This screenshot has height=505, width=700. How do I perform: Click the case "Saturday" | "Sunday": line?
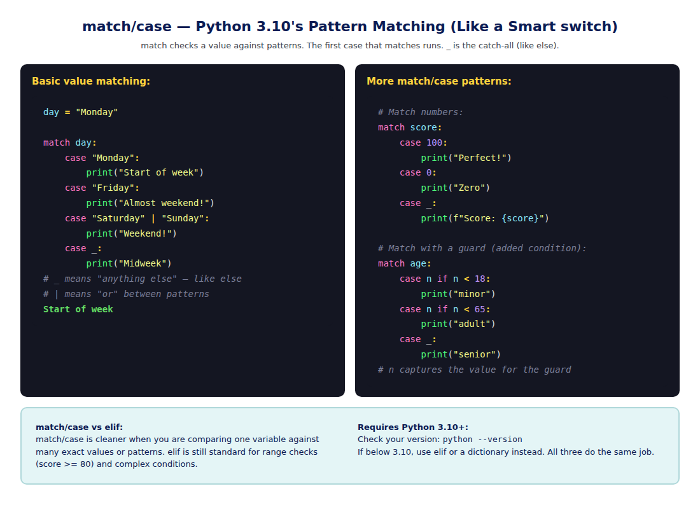(x=137, y=218)
